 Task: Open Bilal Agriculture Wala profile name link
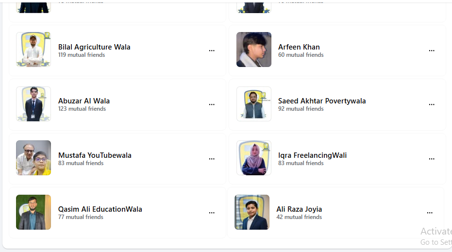point(94,47)
